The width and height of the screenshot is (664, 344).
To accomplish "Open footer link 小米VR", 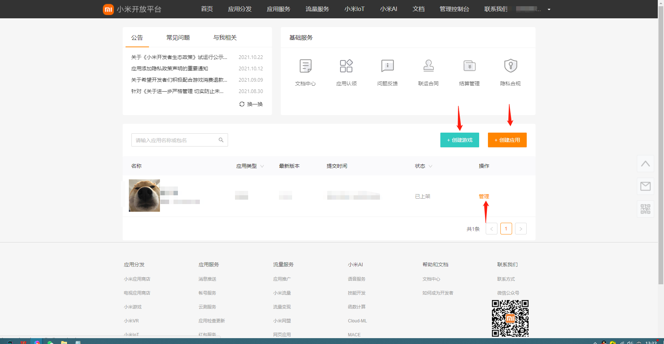I will coord(131,321).
